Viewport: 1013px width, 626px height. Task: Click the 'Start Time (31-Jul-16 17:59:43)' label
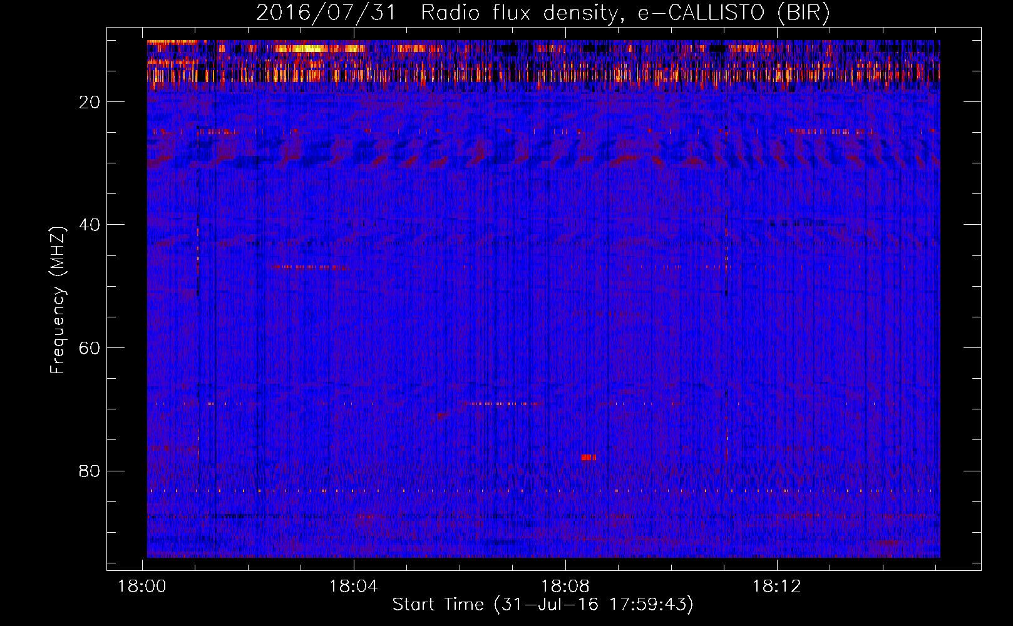(543, 605)
